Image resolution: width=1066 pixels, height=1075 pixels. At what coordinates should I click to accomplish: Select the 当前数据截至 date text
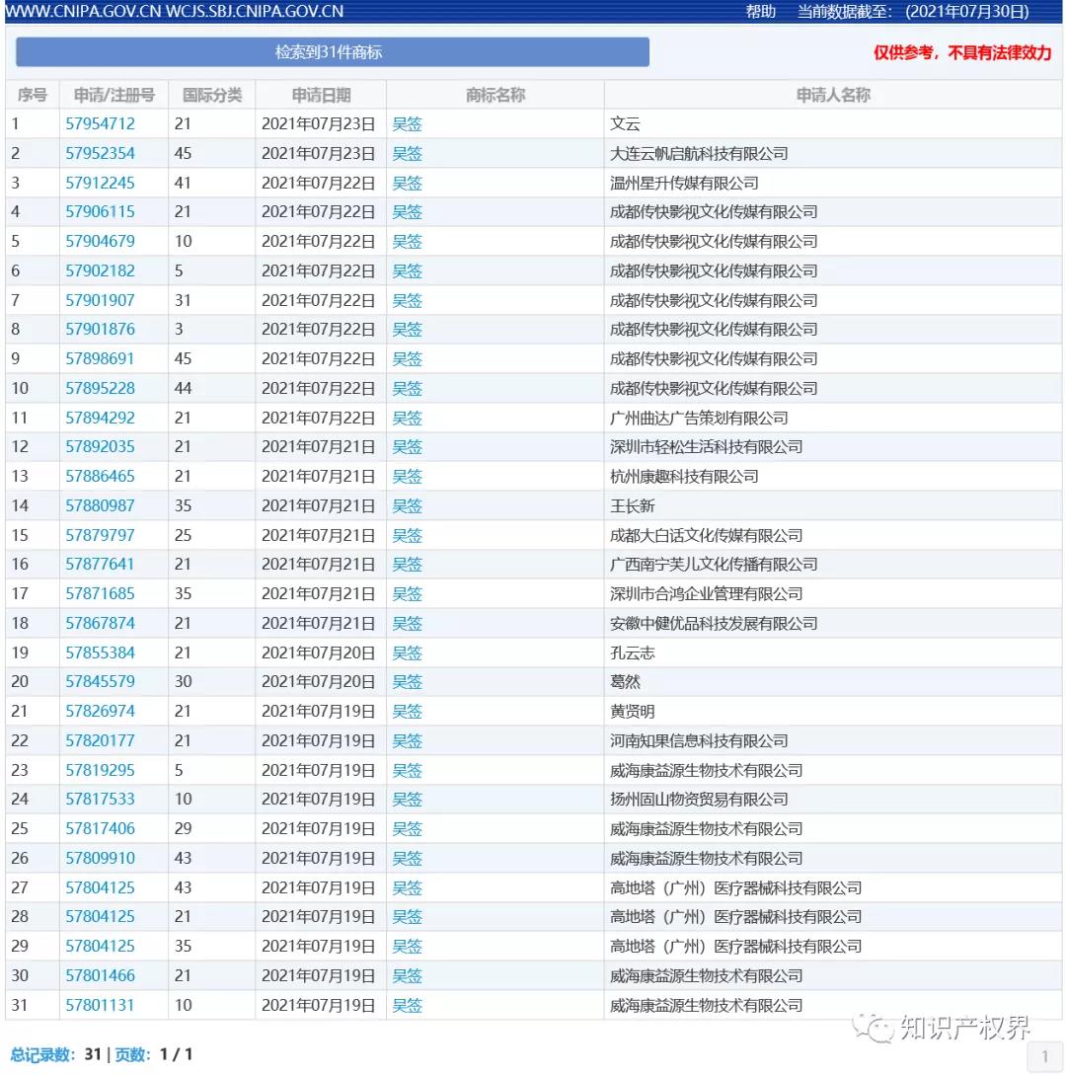coord(913,12)
